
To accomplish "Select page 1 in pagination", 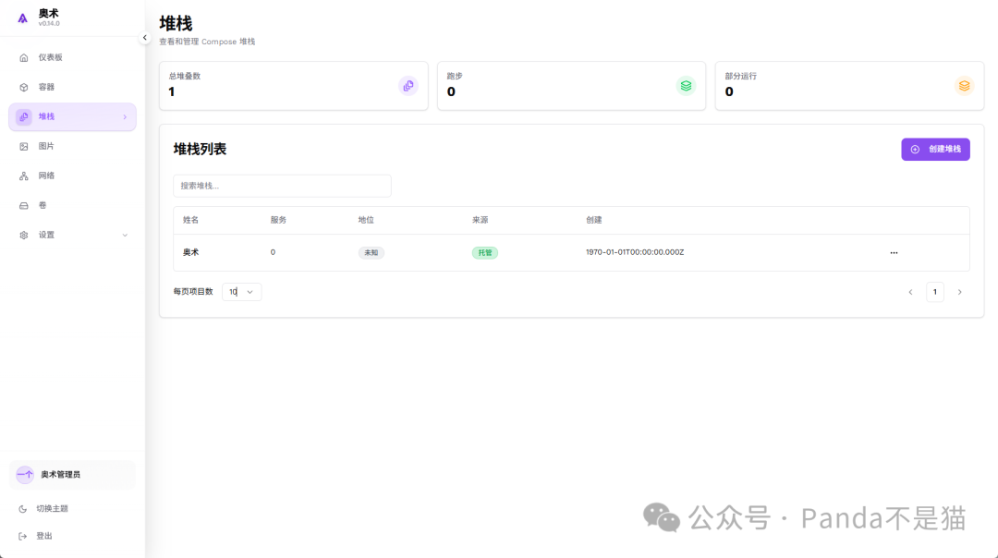I will coord(935,292).
